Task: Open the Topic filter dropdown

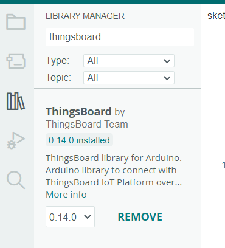Action: click(129, 78)
